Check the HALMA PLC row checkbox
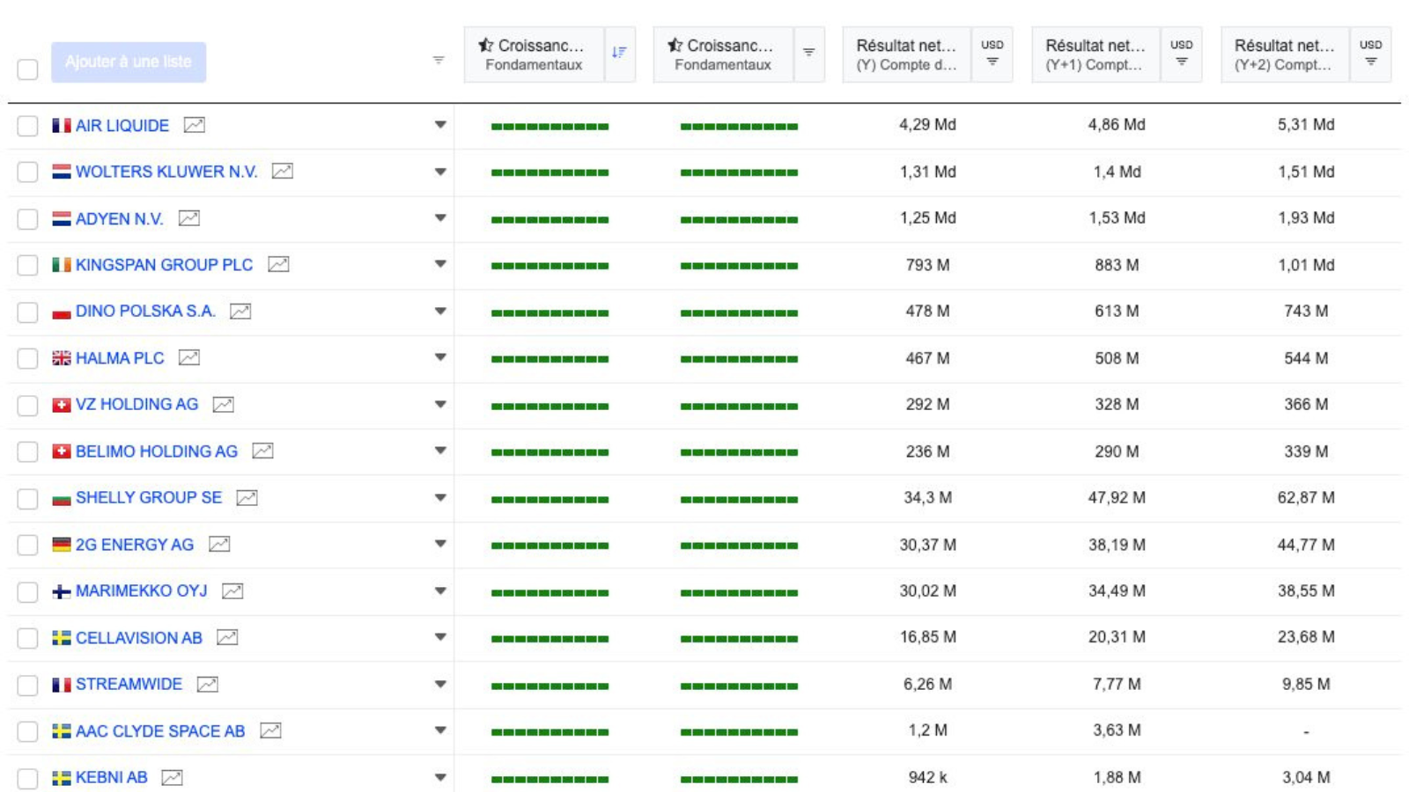This screenshot has width=1409, height=792. click(27, 359)
